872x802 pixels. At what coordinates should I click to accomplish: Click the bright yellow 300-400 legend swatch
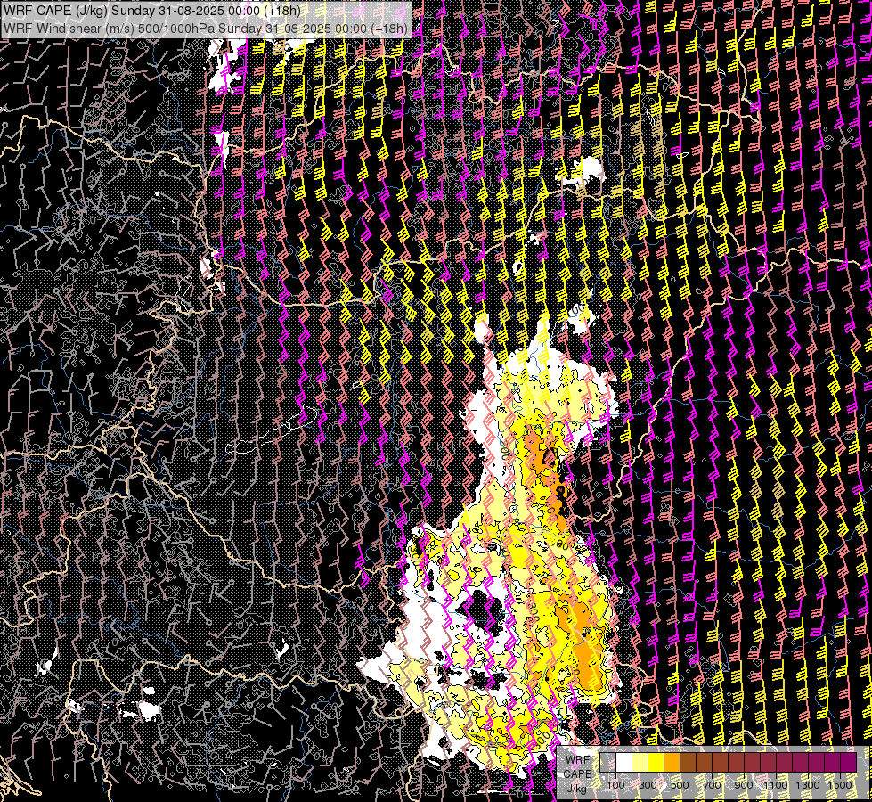point(656,762)
